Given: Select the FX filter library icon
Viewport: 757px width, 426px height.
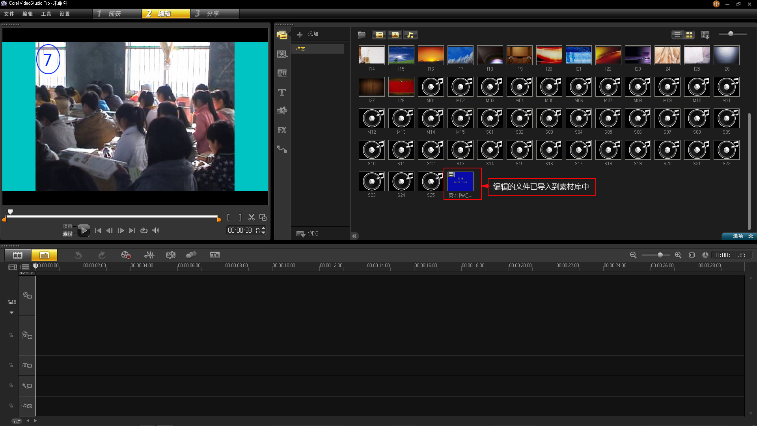Looking at the screenshot, I should (x=282, y=130).
